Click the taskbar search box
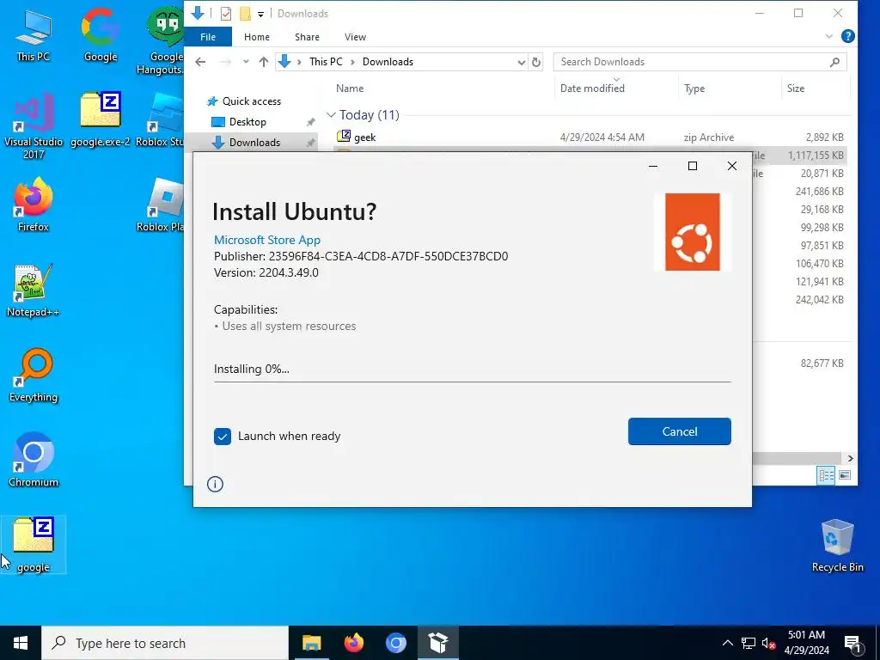The image size is (880, 660). coord(165,643)
